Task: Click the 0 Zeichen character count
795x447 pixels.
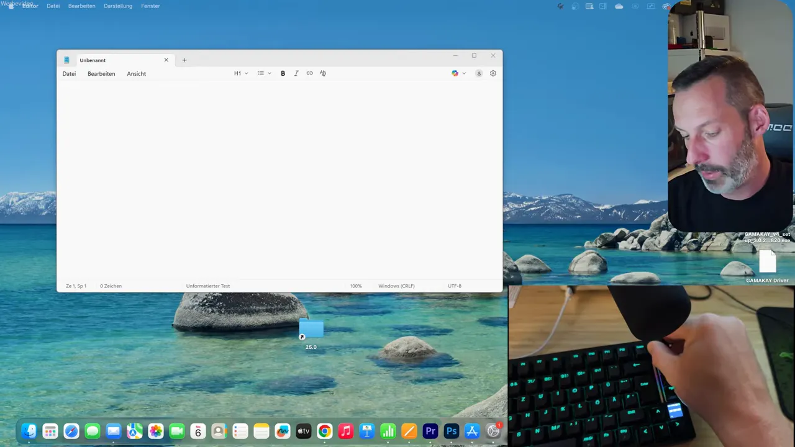Action: click(111, 286)
